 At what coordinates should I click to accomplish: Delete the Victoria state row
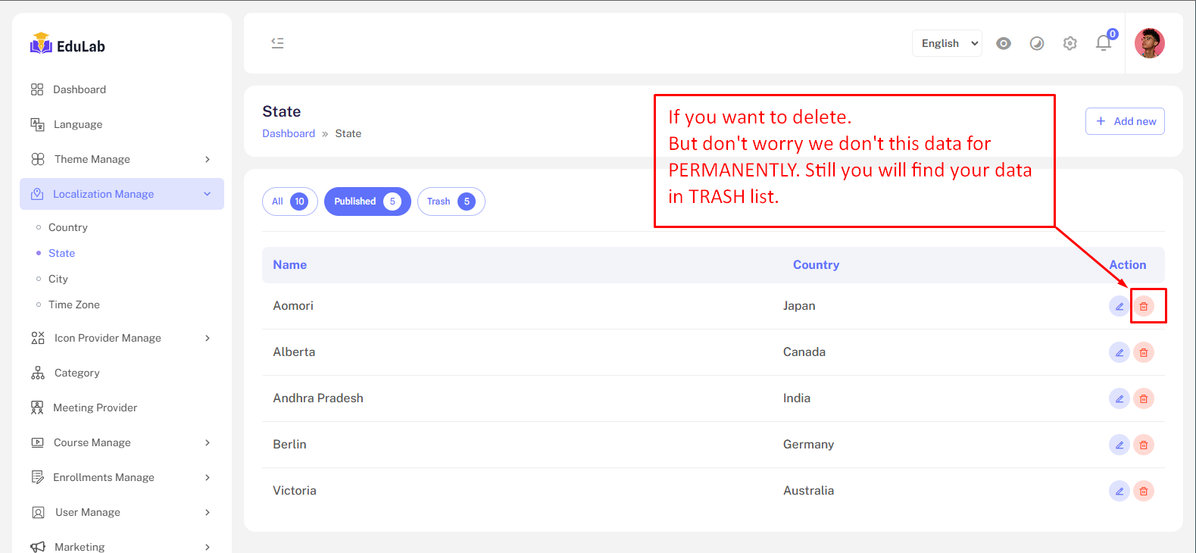[x=1144, y=491]
